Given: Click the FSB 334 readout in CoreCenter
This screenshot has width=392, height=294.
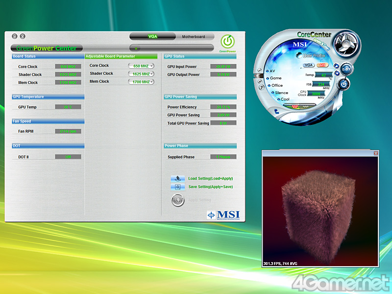Looking at the screenshot, I should 321,84.
